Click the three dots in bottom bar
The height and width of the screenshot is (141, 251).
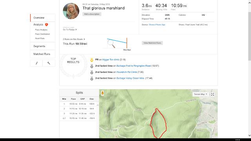[238, 140]
